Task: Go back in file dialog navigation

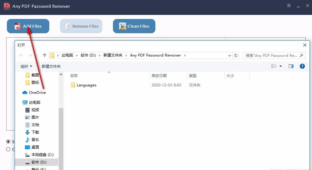Action: click(21, 55)
